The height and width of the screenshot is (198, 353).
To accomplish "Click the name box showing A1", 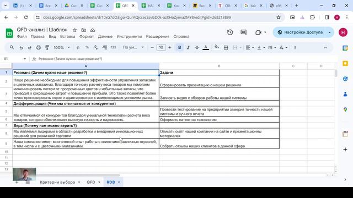I will 15,59.
